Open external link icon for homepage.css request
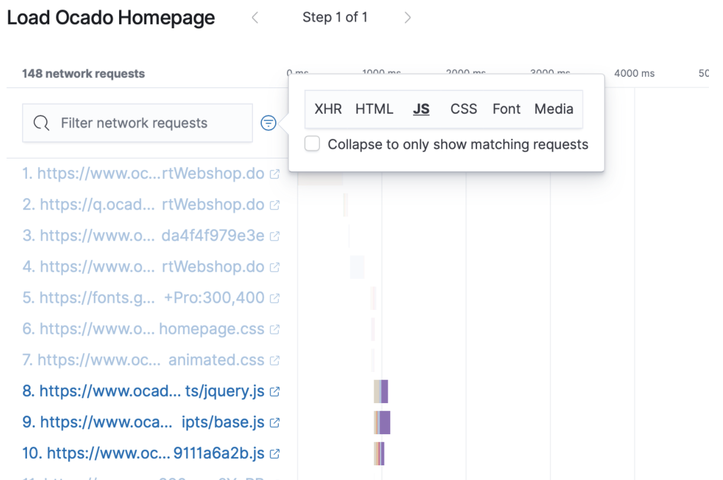 tap(275, 329)
